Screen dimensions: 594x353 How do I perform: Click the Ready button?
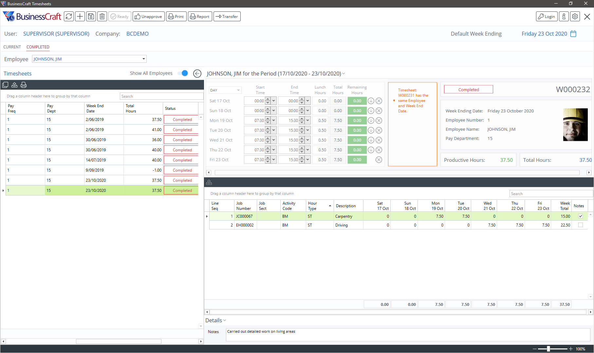pos(120,16)
